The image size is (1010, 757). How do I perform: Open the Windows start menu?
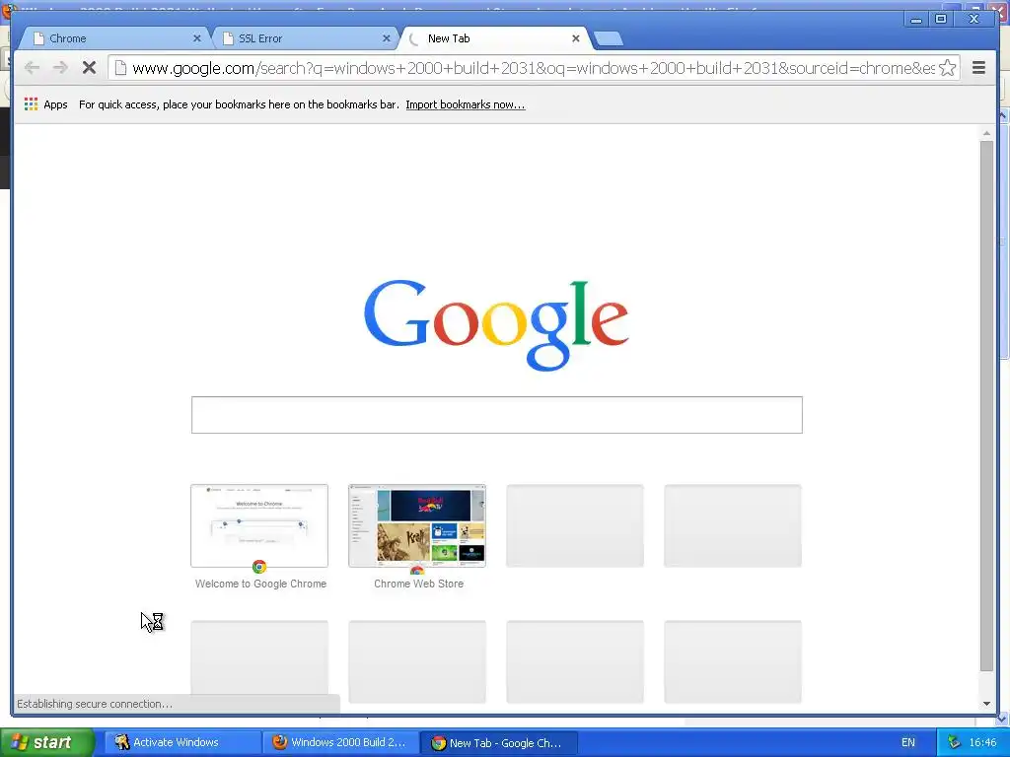tap(47, 742)
